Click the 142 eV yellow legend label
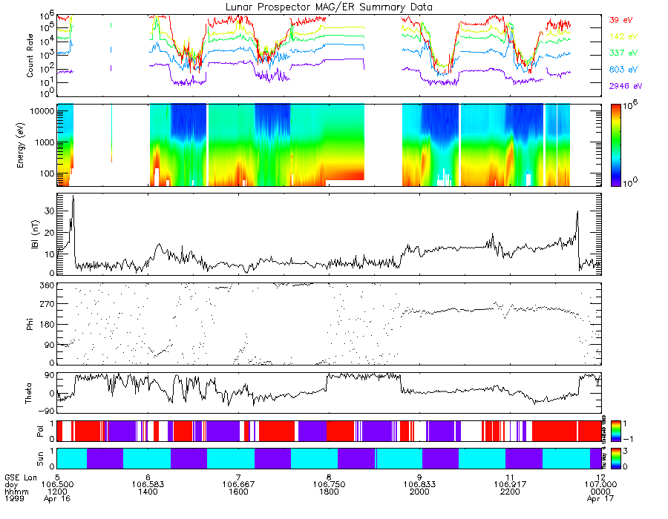Image resolution: width=668 pixels, height=519 pixels. 623,36
